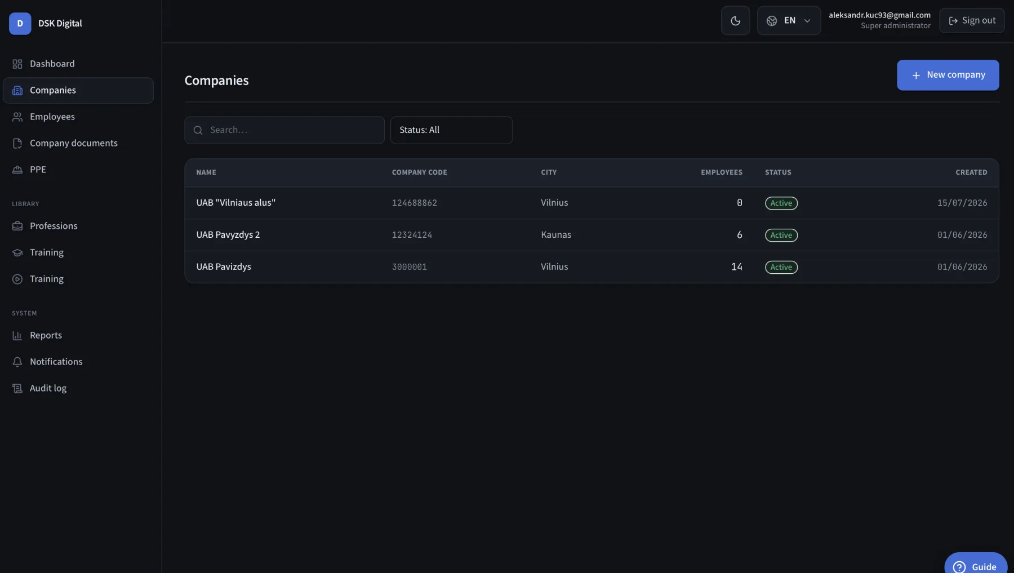This screenshot has height=573, width=1014.
Task: Click company code 12324124
Action: pos(412,235)
